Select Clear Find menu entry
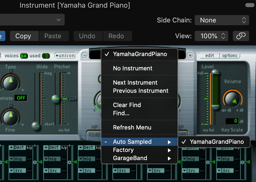The image size is (256, 182). tap(139, 105)
